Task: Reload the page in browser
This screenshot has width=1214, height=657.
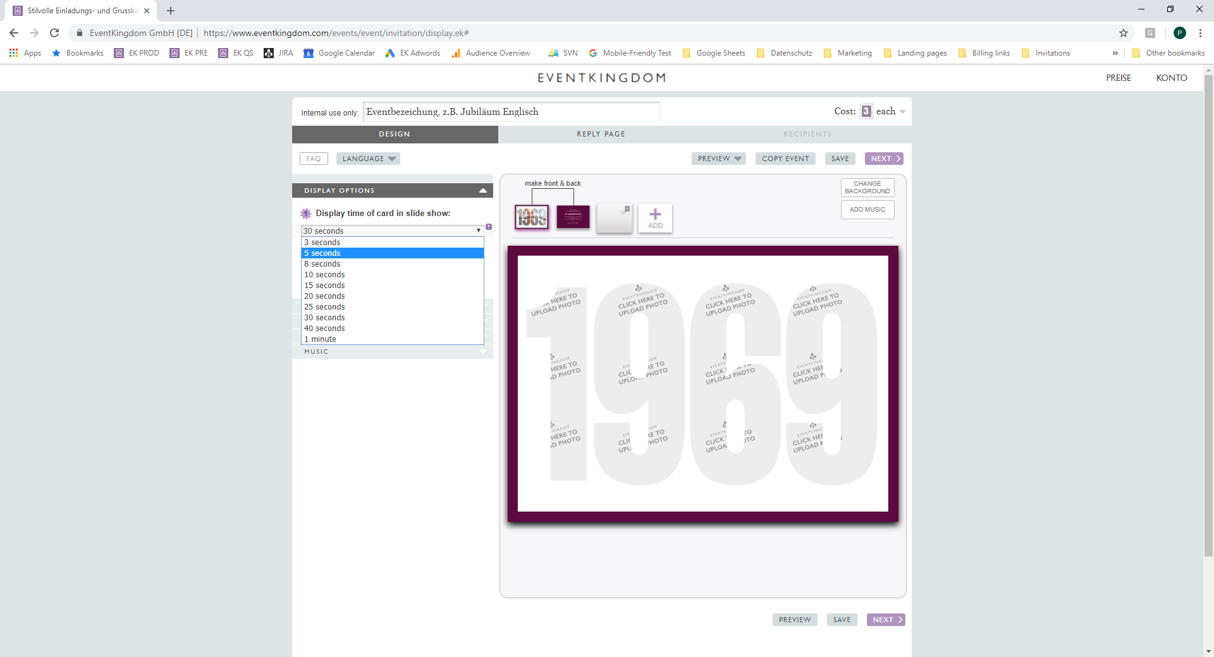Action: point(54,33)
